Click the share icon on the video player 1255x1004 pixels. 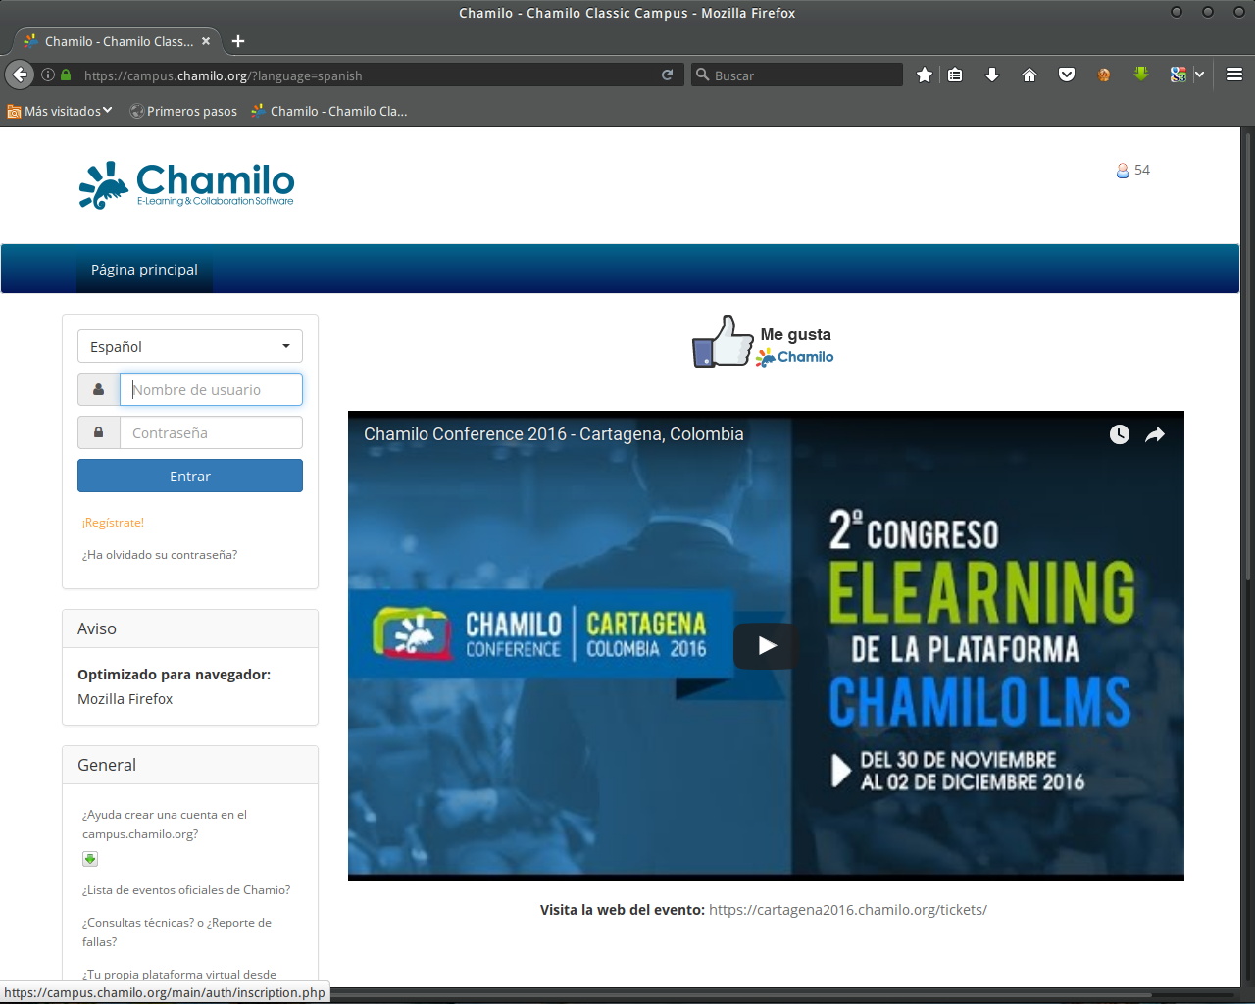pos(1157,434)
